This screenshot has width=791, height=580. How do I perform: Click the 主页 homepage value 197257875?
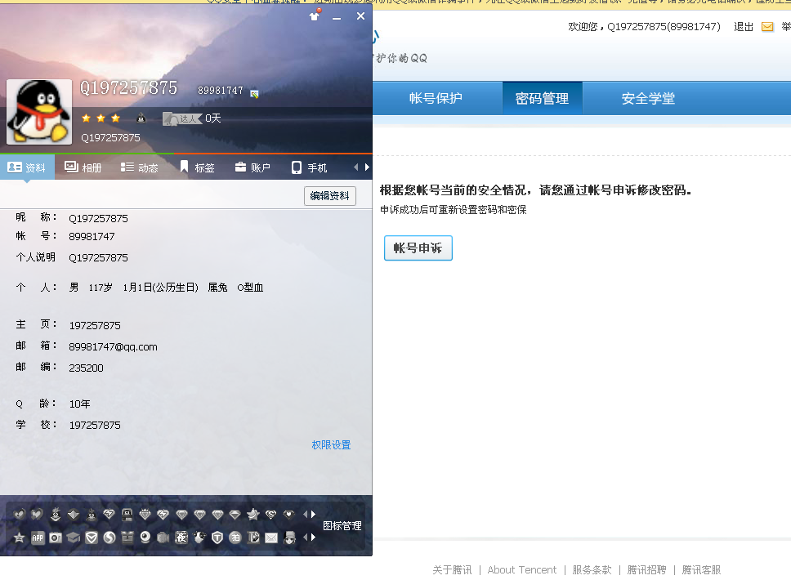pyautogui.click(x=95, y=326)
